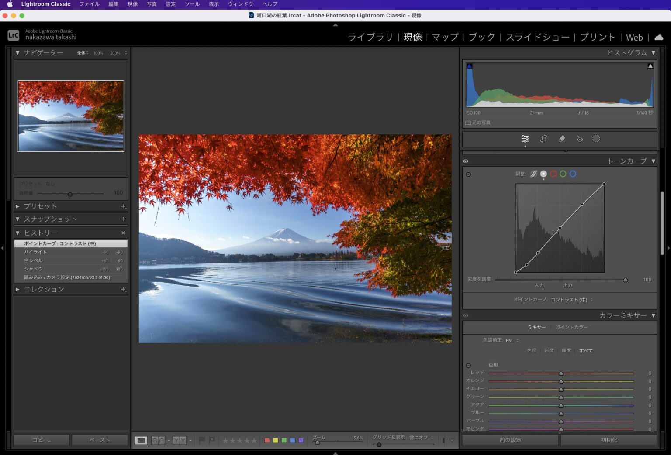Screen dimensions: 671x455
Task: Enable the 元の写真 checkbox
Action: tap(468, 123)
